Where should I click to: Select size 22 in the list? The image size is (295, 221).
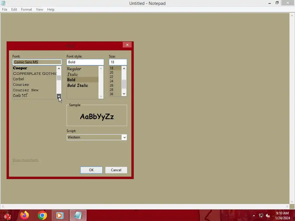pyautogui.click(x=115, y=77)
